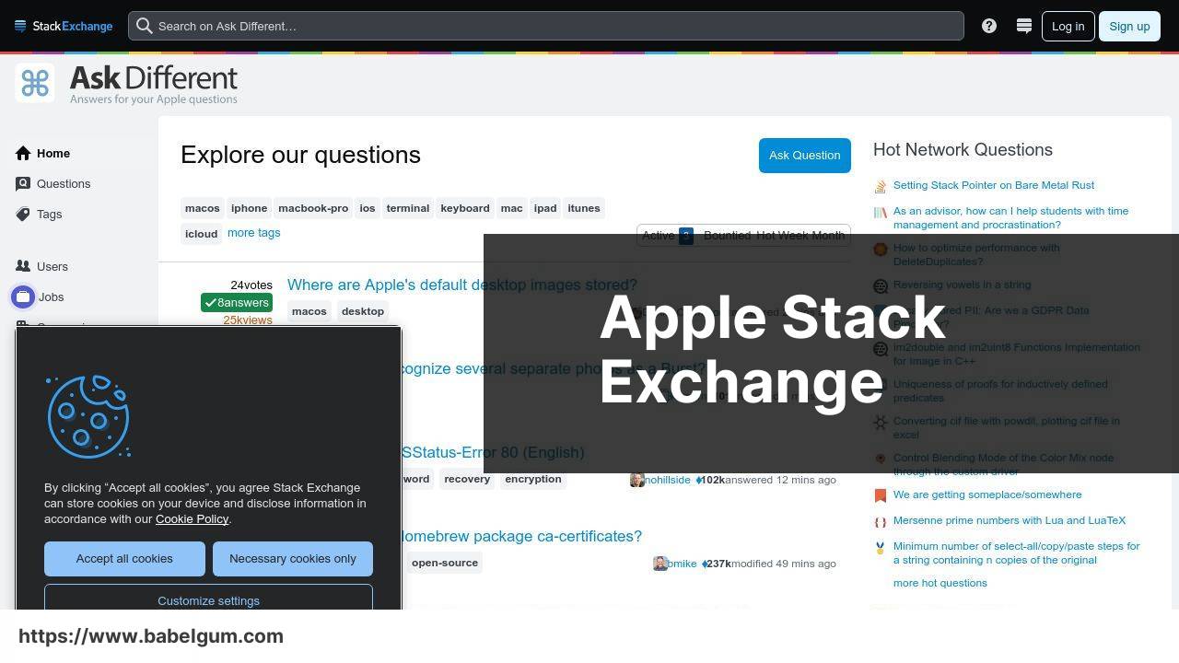The image size is (1179, 663).
Task: Click the Ask Different command-key logo
Action: 35,83
